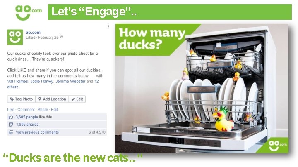The height and width of the screenshot is (167, 298).
Task: Click the How many ducks dishwasher photo
Action: (x=202, y=88)
